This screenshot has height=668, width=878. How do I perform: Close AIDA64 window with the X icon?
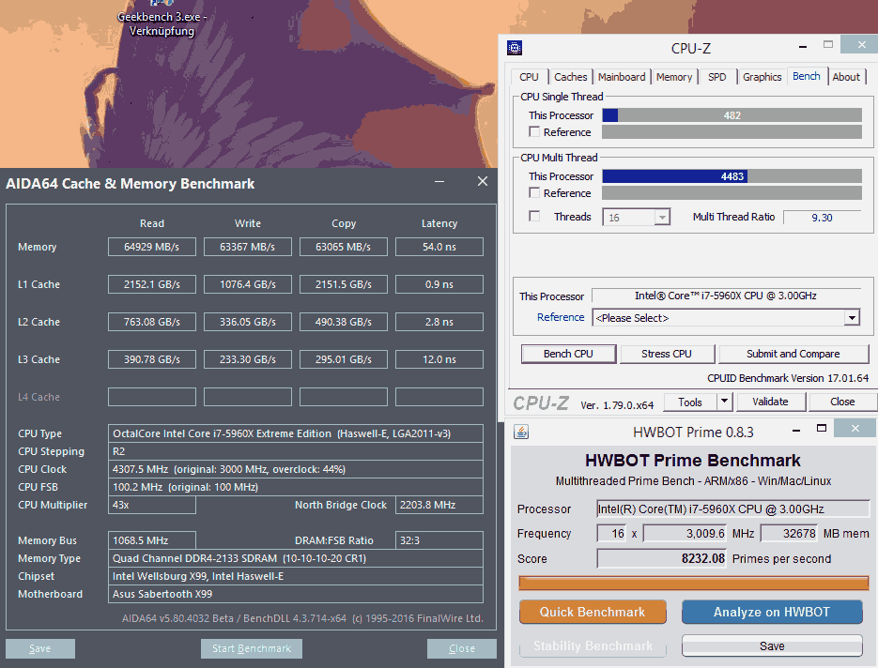(x=482, y=181)
